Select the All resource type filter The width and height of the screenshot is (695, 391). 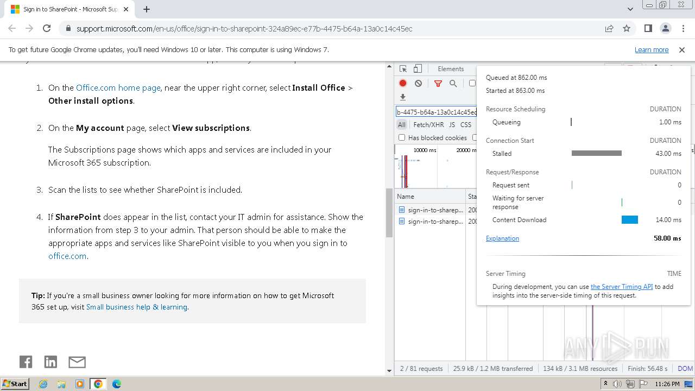point(401,124)
